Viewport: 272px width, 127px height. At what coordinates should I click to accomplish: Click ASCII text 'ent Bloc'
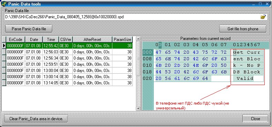point(247,59)
